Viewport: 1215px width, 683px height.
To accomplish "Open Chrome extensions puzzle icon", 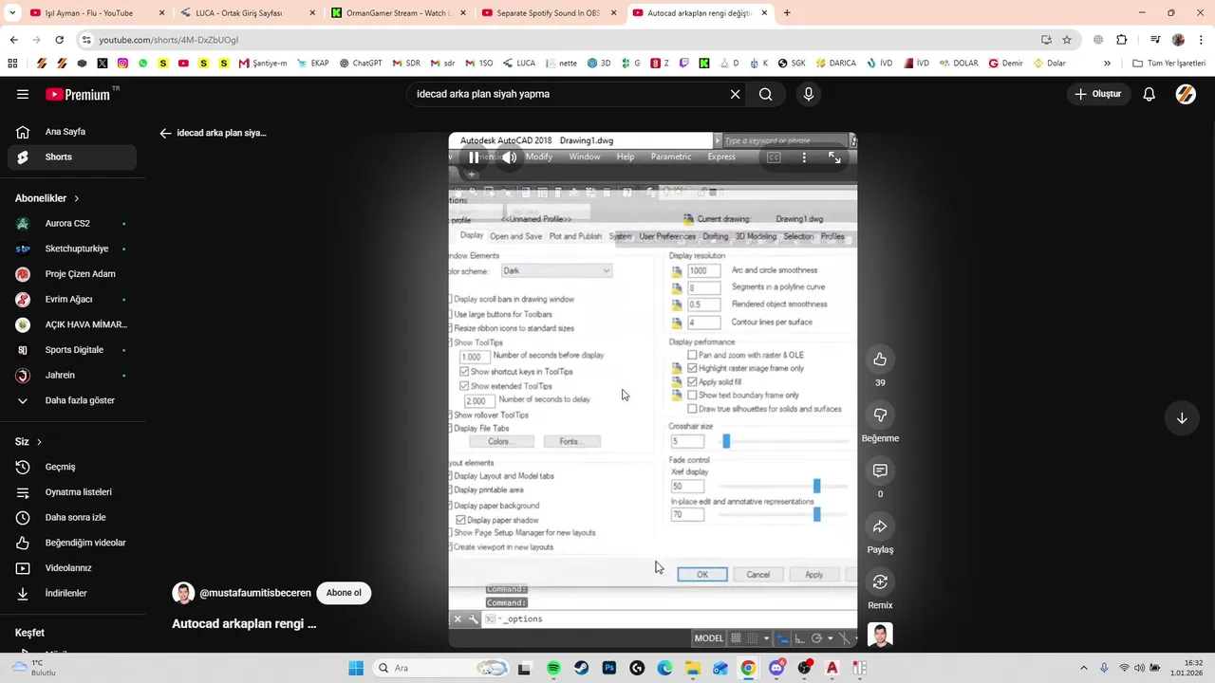I will coord(1121,40).
